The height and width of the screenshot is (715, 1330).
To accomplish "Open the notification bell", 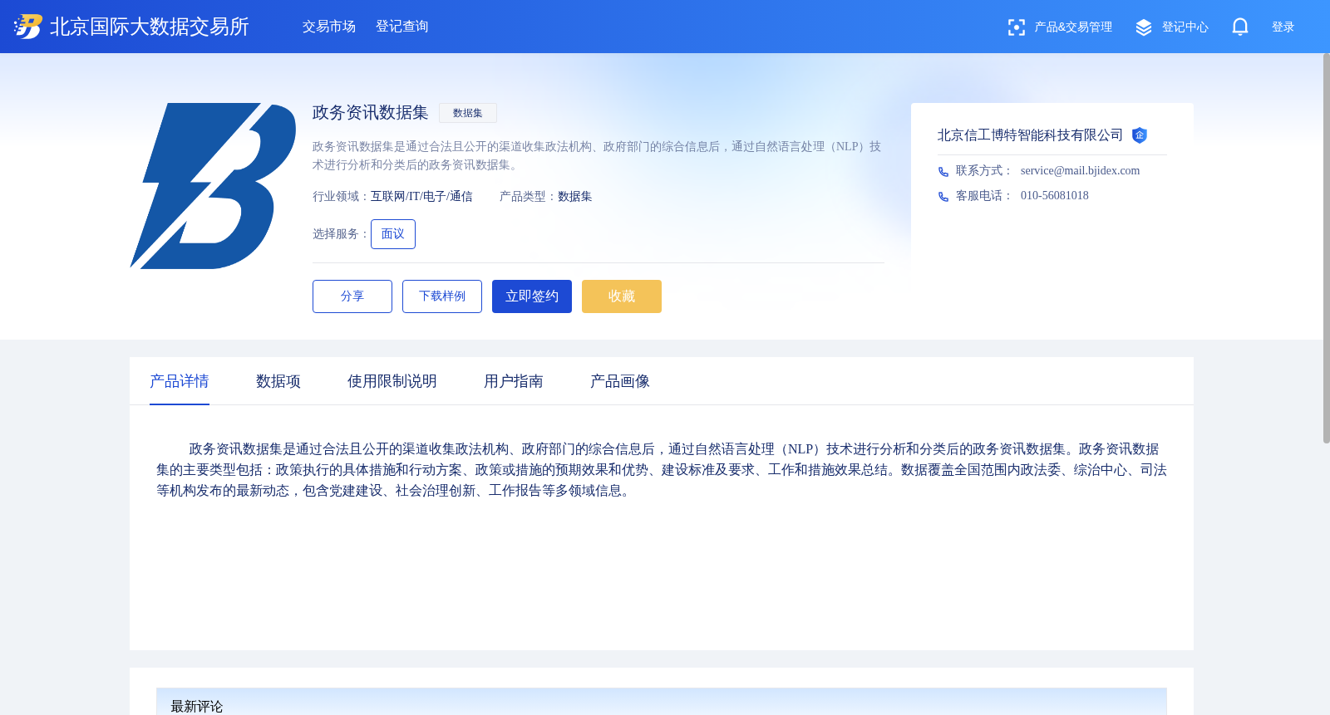I will [1240, 27].
